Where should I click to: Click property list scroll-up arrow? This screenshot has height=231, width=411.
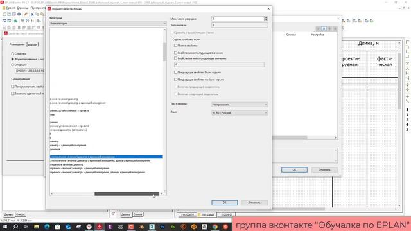[165, 30]
